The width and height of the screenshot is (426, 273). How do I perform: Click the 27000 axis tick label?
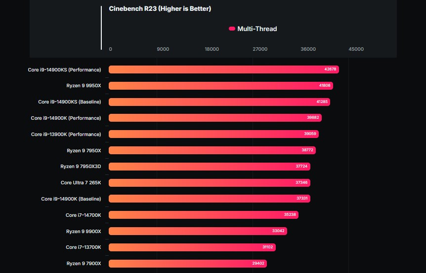point(260,49)
